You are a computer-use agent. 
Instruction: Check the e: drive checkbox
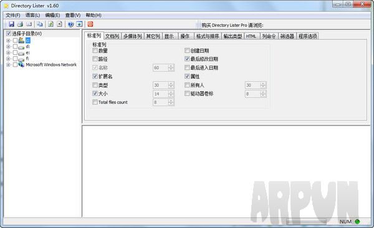click(15, 52)
